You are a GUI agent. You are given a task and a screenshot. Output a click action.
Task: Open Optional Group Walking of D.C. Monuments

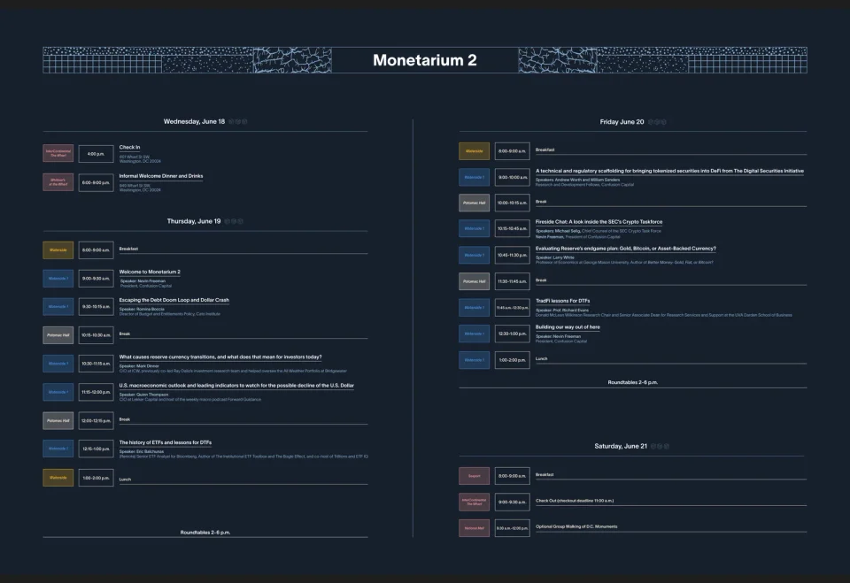point(576,526)
